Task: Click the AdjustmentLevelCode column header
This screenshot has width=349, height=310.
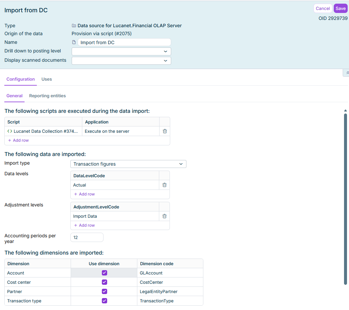Action: point(115,207)
